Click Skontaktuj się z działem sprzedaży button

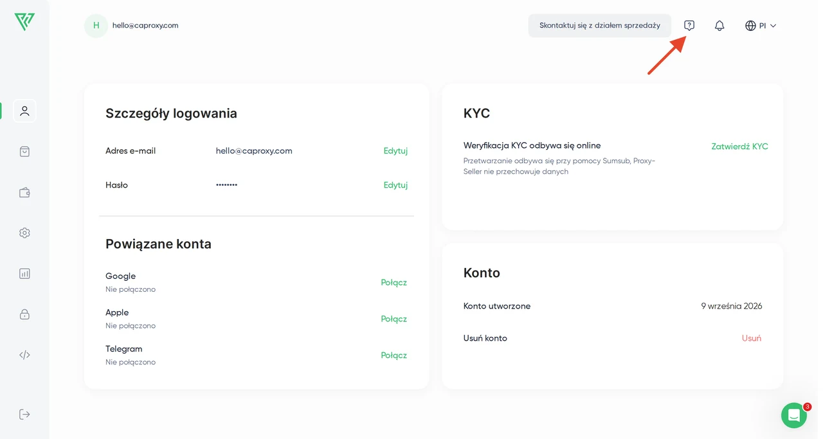coord(600,26)
